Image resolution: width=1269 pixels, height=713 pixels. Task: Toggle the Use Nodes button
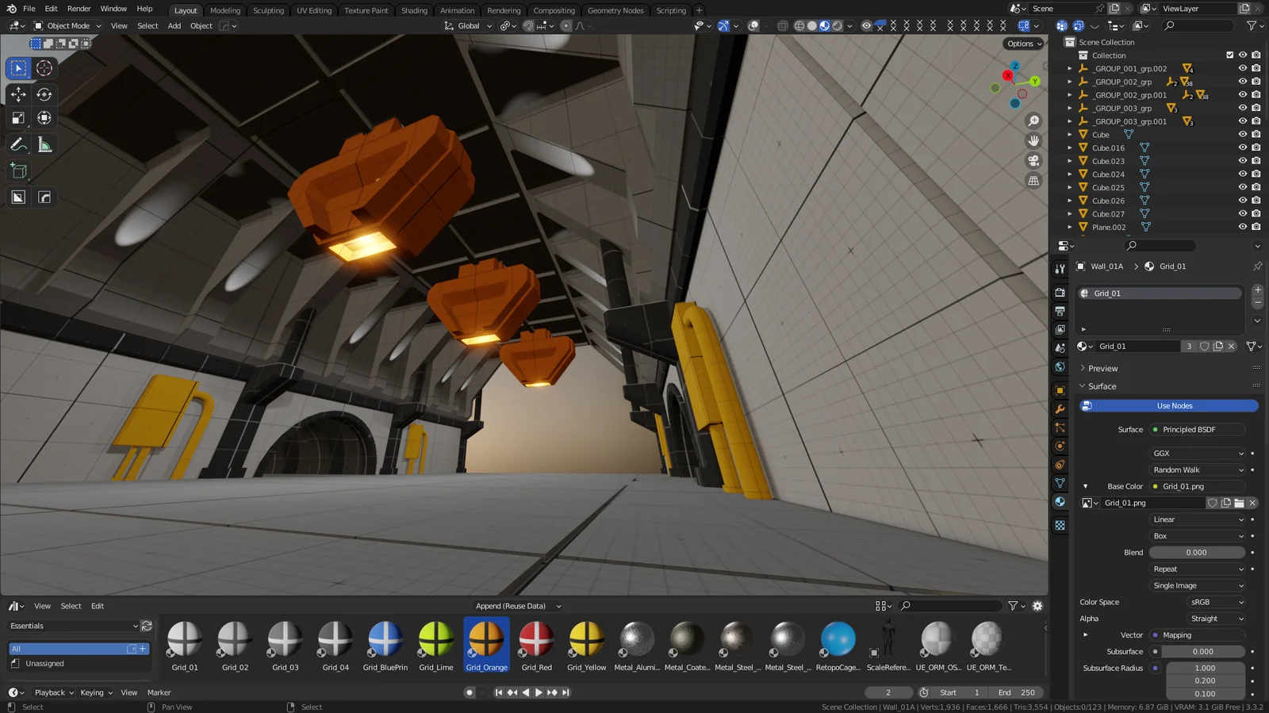pyautogui.click(x=1169, y=406)
